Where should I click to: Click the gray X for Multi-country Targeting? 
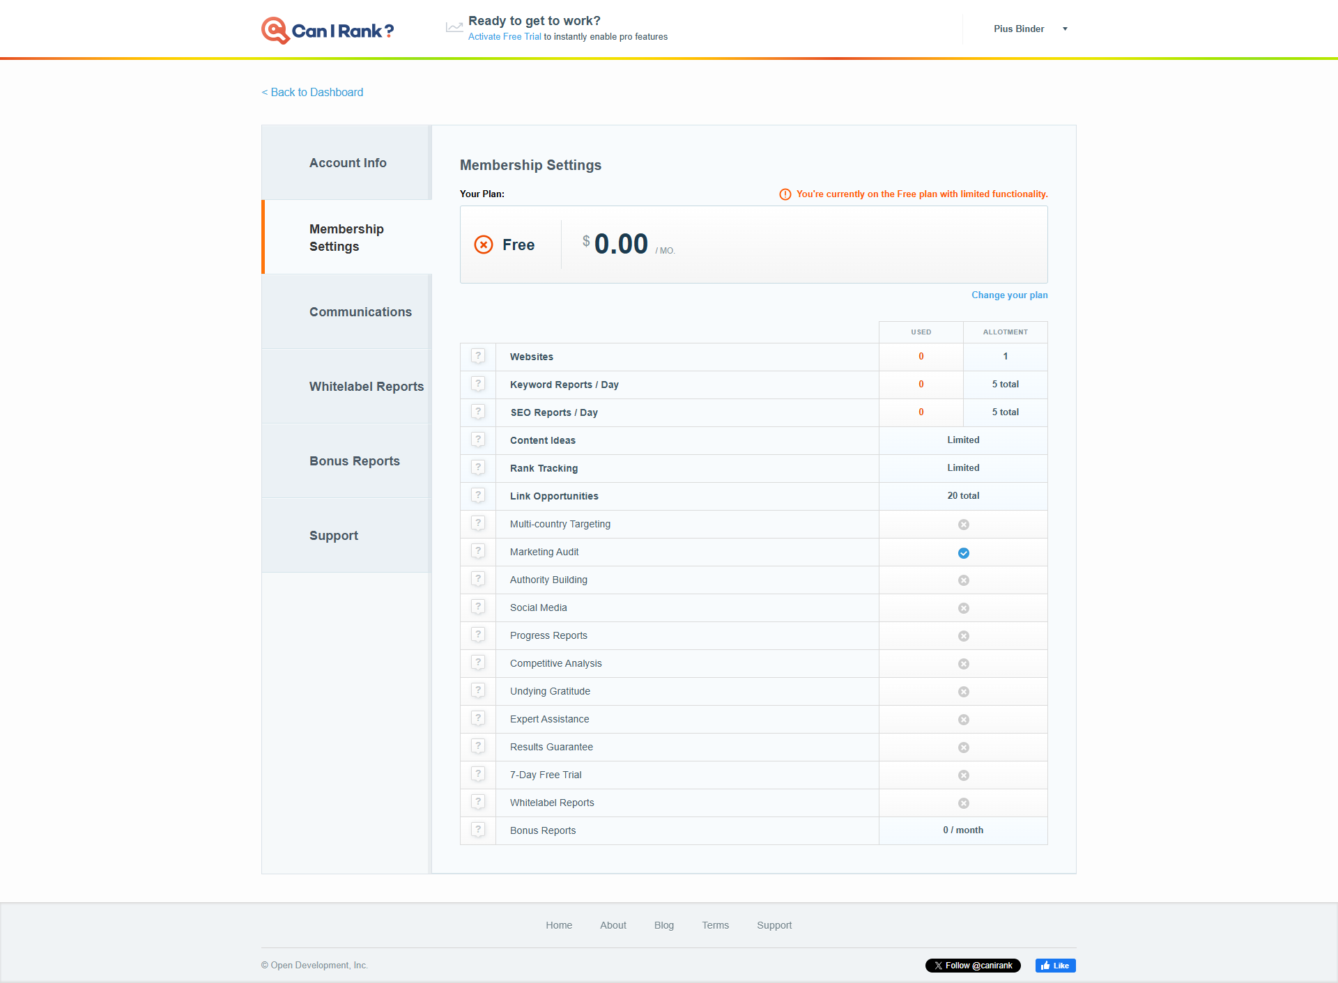[x=963, y=525]
